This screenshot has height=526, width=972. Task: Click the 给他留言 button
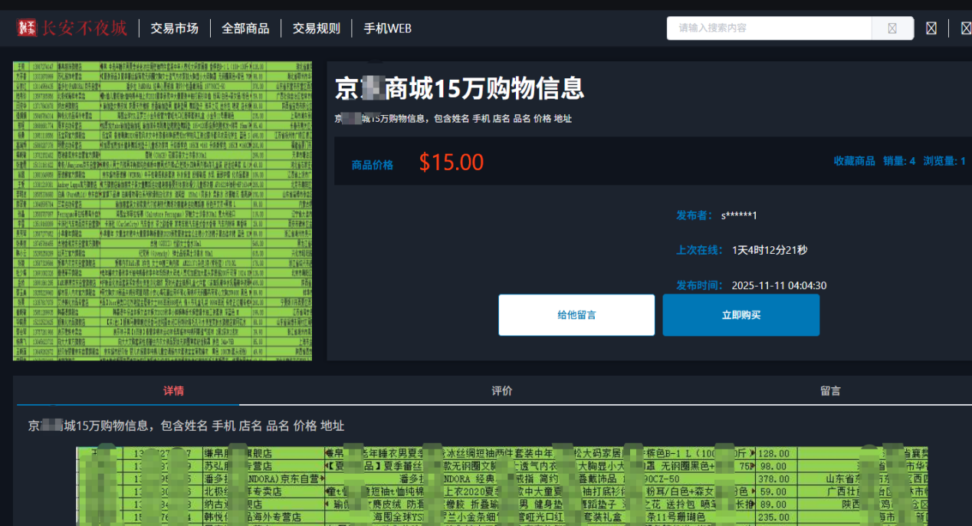pyautogui.click(x=576, y=315)
